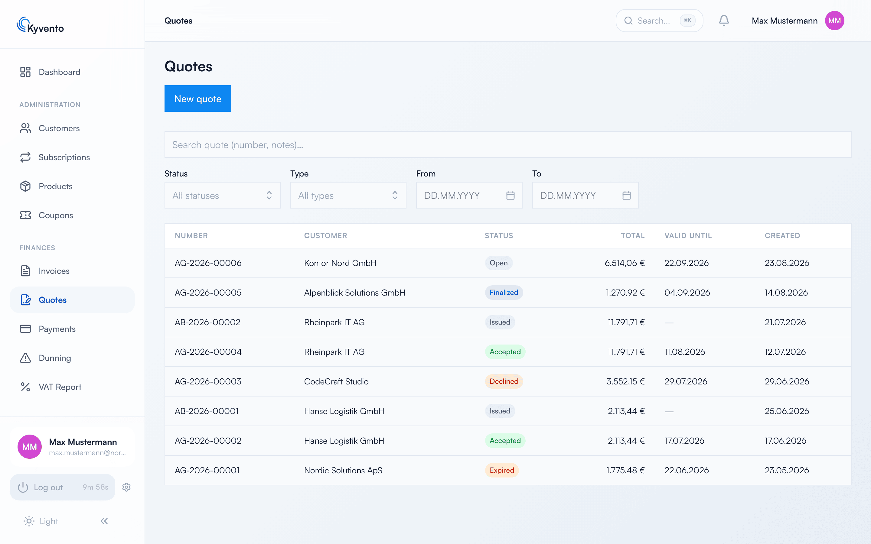The width and height of the screenshot is (871, 544).
Task: Click the Expired status badge
Action: click(501, 470)
